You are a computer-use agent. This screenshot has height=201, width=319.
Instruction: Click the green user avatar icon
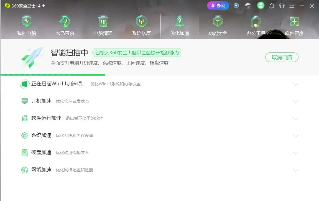pyautogui.click(x=261, y=6)
